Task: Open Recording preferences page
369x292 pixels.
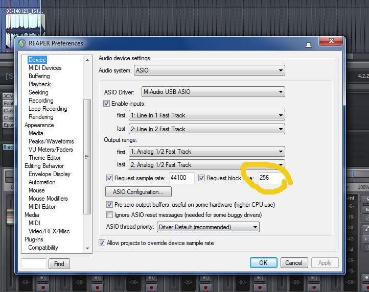Action: pos(41,101)
